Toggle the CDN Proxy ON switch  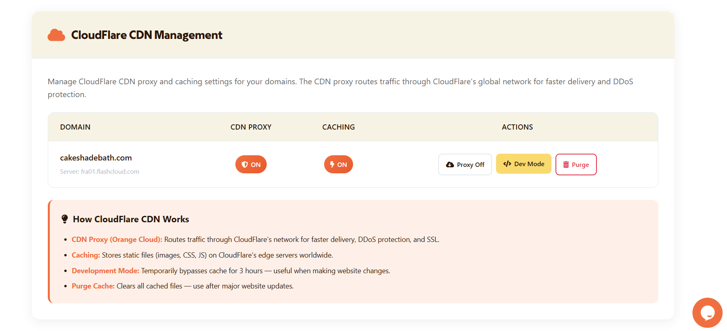251,164
